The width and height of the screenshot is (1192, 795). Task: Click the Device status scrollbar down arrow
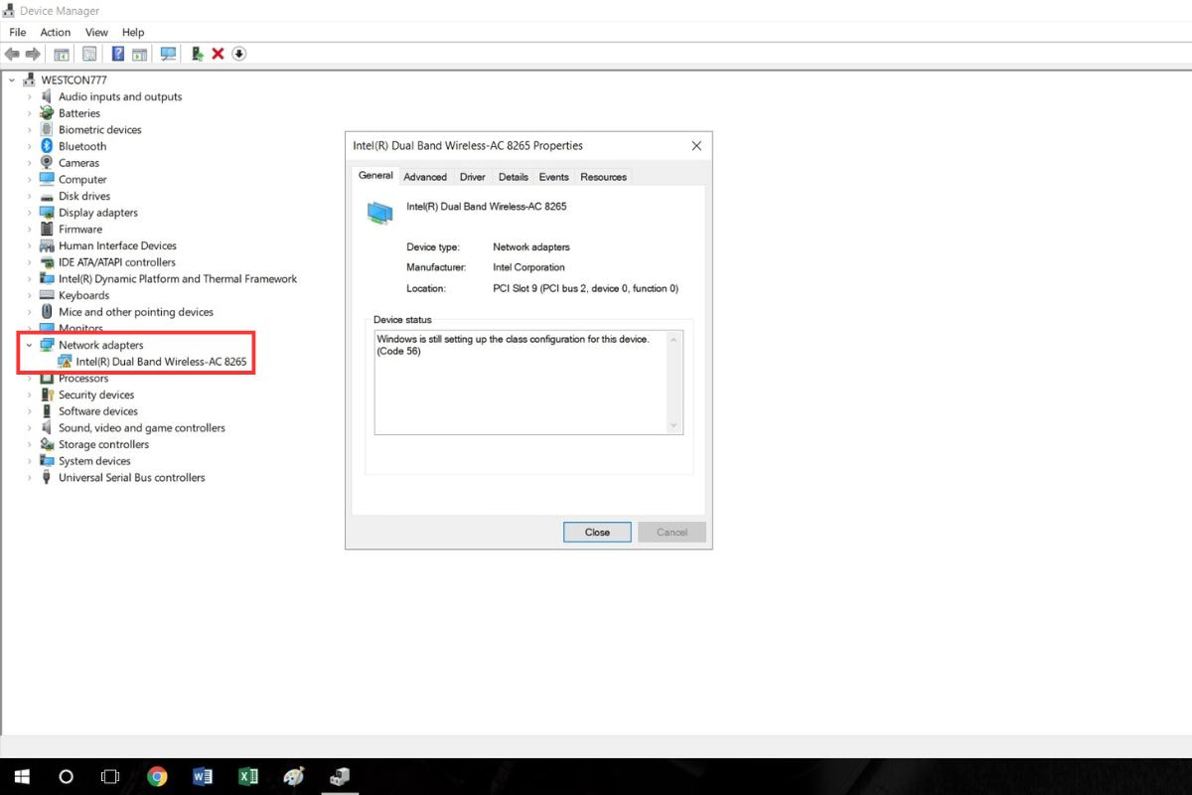[x=673, y=425]
